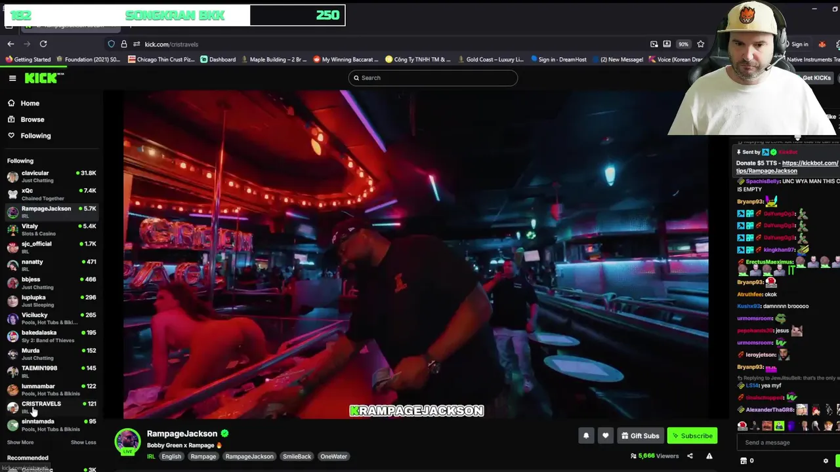The height and width of the screenshot is (472, 840).
Task: Open xQc's channel in Following list
Action: pos(51,194)
